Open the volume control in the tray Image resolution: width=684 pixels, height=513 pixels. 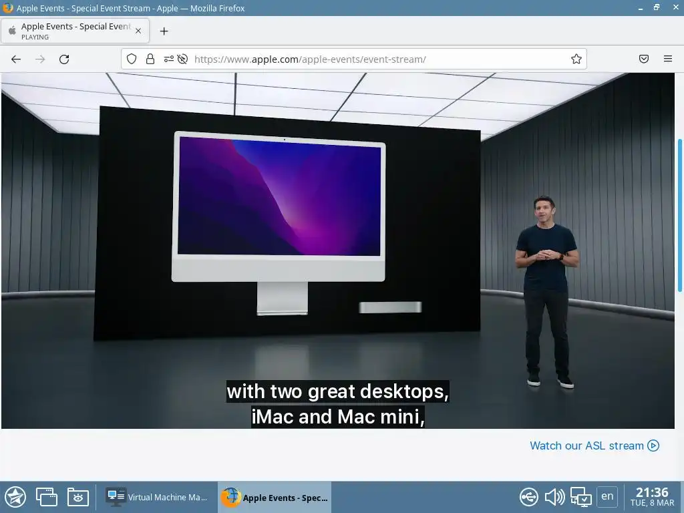click(555, 497)
